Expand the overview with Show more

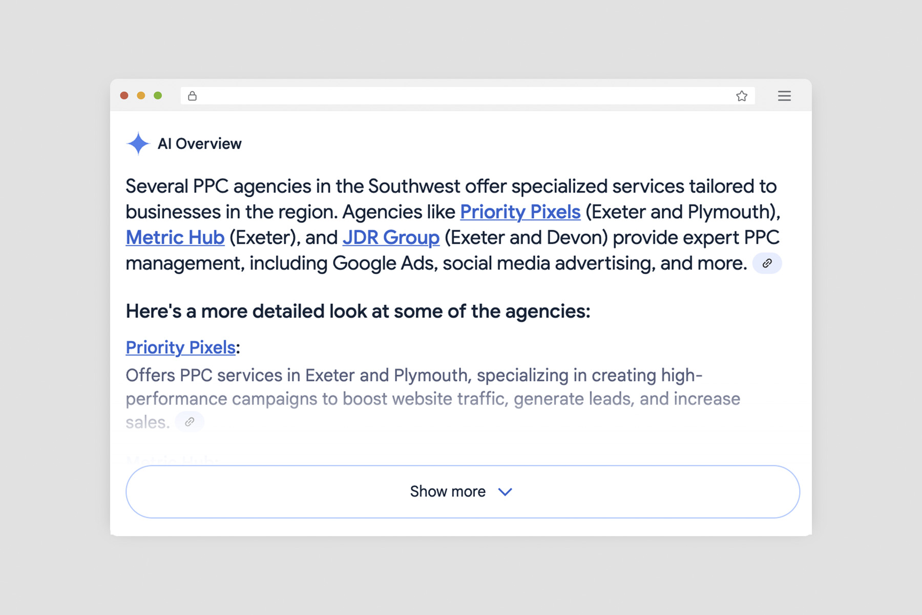[x=460, y=491]
